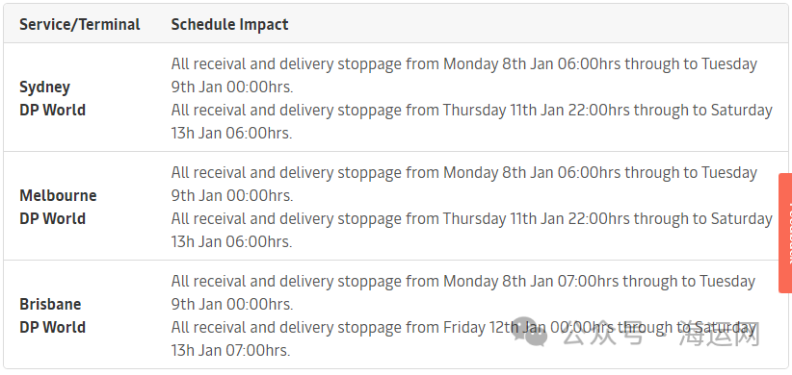Click the Service/Terminal column header
Viewport: 792px width, 375px height.
(x=80, y=24)
